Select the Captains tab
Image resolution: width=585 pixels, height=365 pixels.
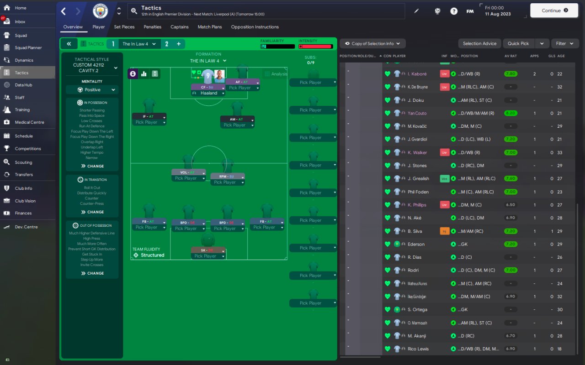pyautogui.click(x=180, y=27)
